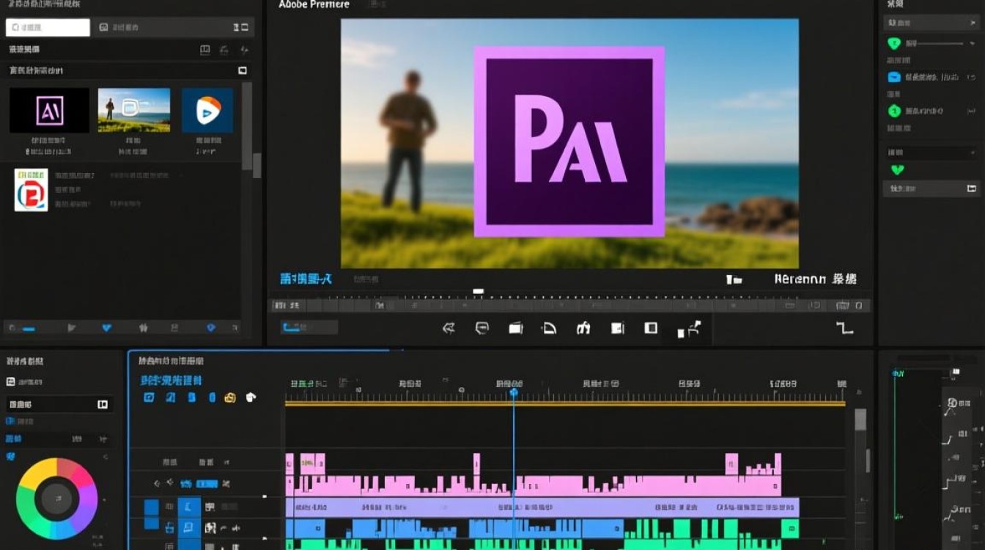985x550 pixels.
Task: Click the green heart icon next to the slider
Action: point(894,43)
